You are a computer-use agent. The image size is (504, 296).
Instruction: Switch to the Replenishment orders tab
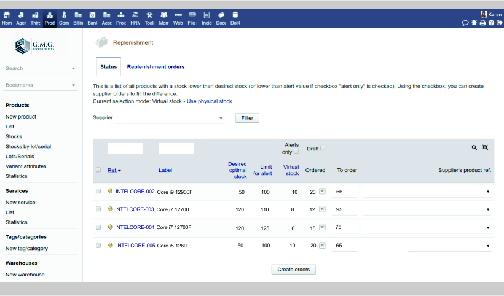click(x=156, y=67)
